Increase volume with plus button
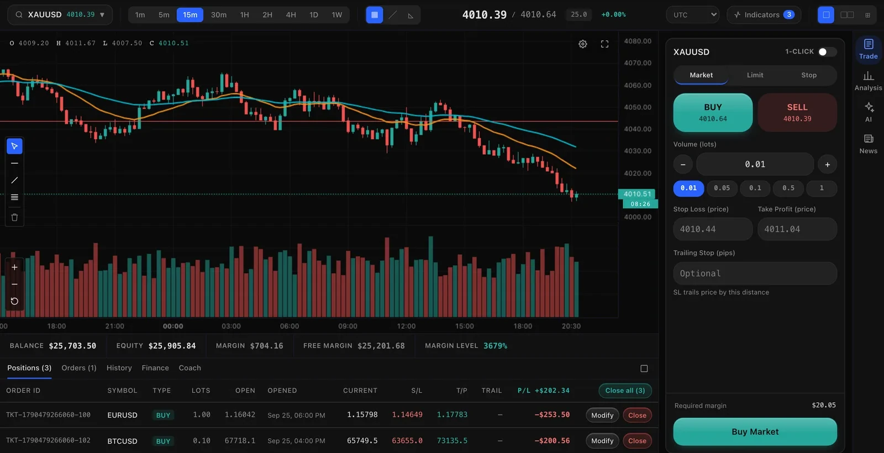Screen dimensions: 884x453 [827, 165]
